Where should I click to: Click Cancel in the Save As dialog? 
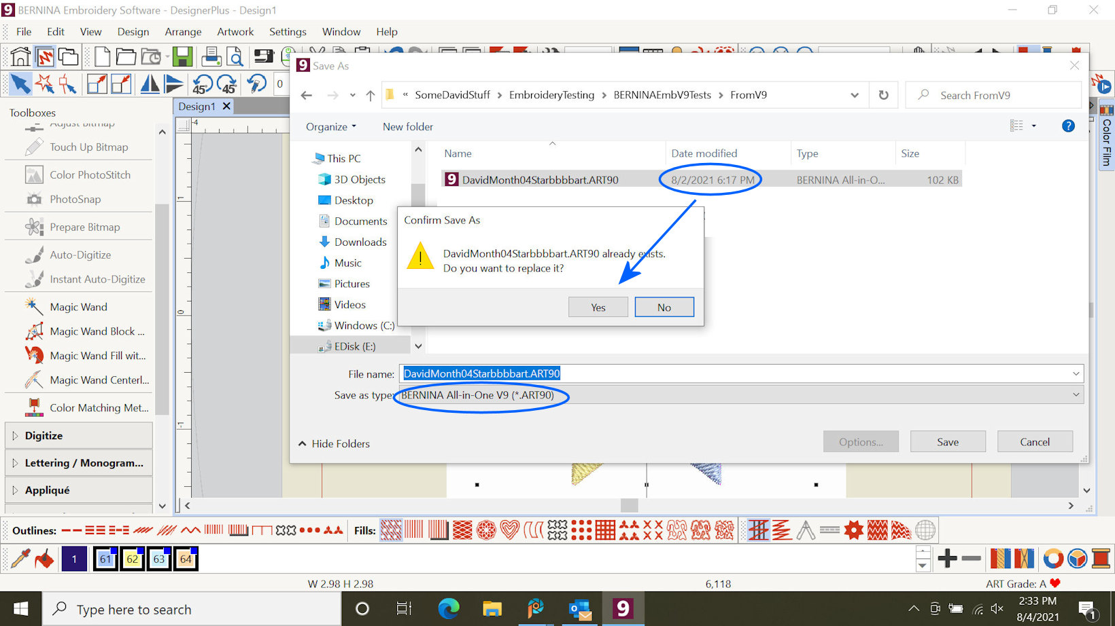coord(1035,442)
